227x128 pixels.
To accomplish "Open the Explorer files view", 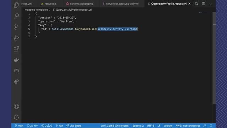I will click(x=16, y=5).
